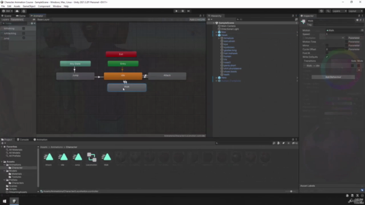Adjust the Project icon size slider
Viewport: 365px width, 205px height.
(291, 191)
